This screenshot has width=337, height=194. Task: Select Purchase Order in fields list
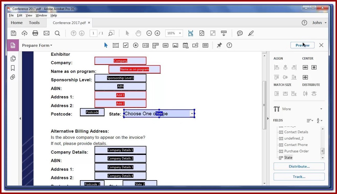point(296,151)
